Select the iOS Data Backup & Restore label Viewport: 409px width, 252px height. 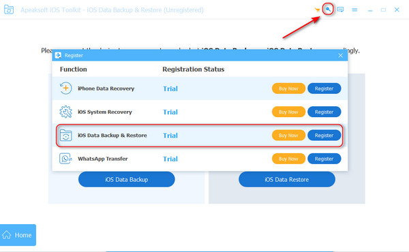tap(112, 136)
